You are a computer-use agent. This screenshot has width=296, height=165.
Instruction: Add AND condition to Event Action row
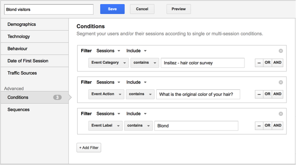277,94
